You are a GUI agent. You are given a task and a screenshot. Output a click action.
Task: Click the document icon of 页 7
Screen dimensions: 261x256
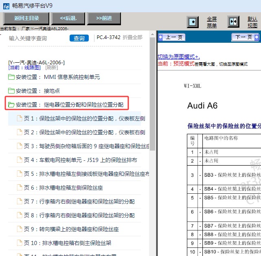tap(20, 201)
